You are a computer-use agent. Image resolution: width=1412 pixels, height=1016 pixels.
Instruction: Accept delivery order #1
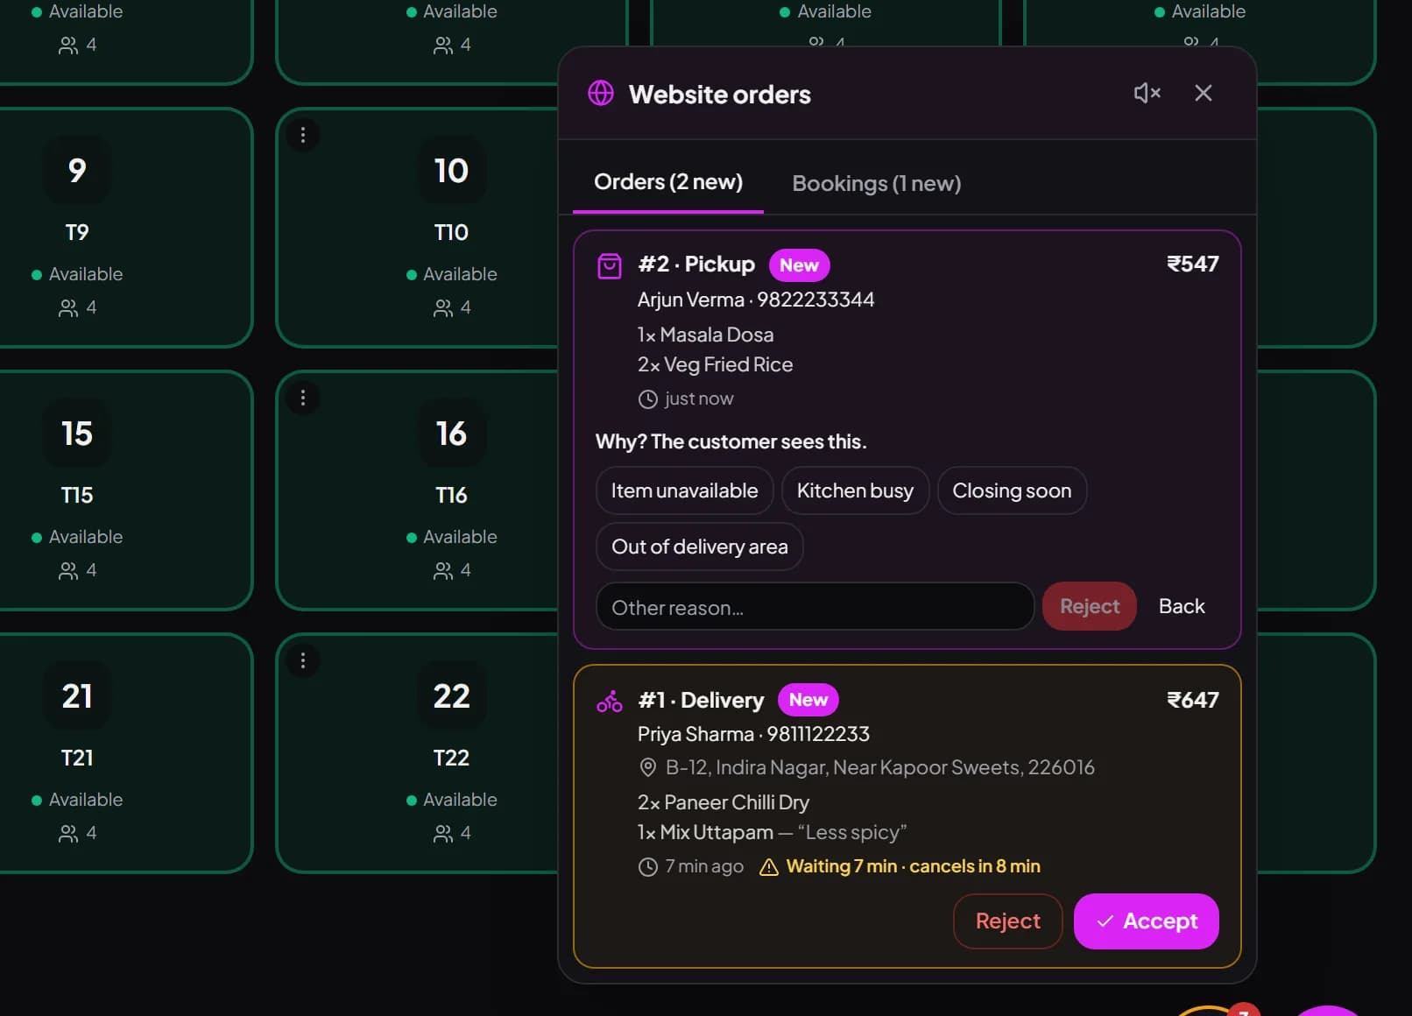1146,921
